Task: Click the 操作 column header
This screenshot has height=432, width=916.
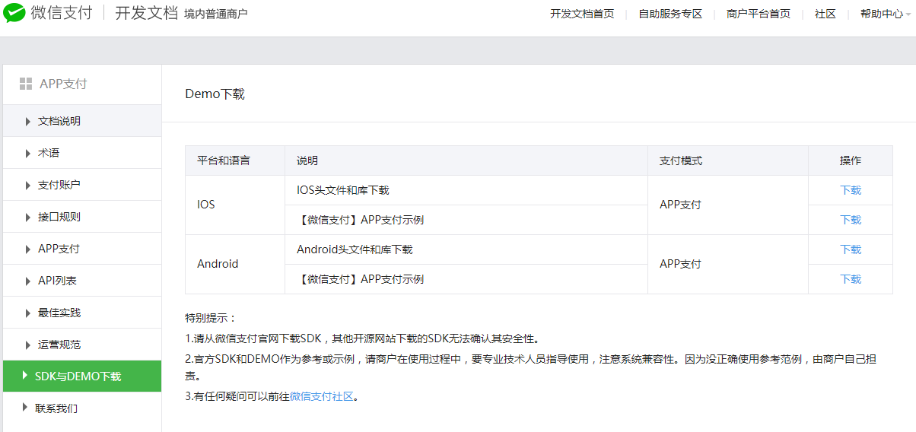Action: (x=851, y=160)
